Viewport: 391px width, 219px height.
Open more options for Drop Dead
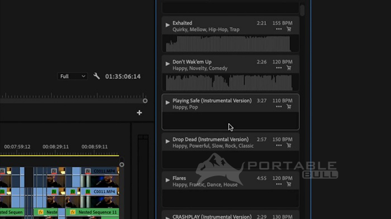(x=279, y=145)
